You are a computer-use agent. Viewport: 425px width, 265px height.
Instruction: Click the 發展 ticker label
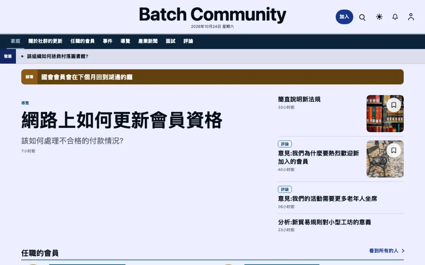pos(8,56)
